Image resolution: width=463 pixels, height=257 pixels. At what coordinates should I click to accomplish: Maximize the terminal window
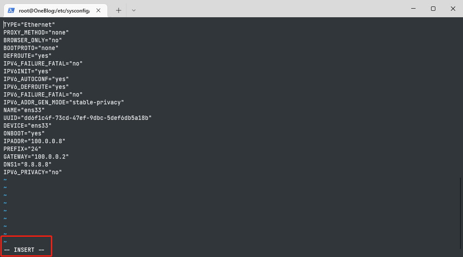point(433,9)
